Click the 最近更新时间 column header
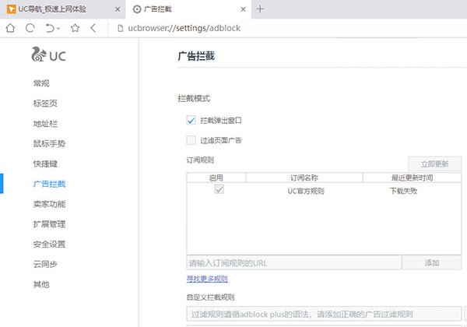Viewport: 467px width, 327px height. [413, 178]
